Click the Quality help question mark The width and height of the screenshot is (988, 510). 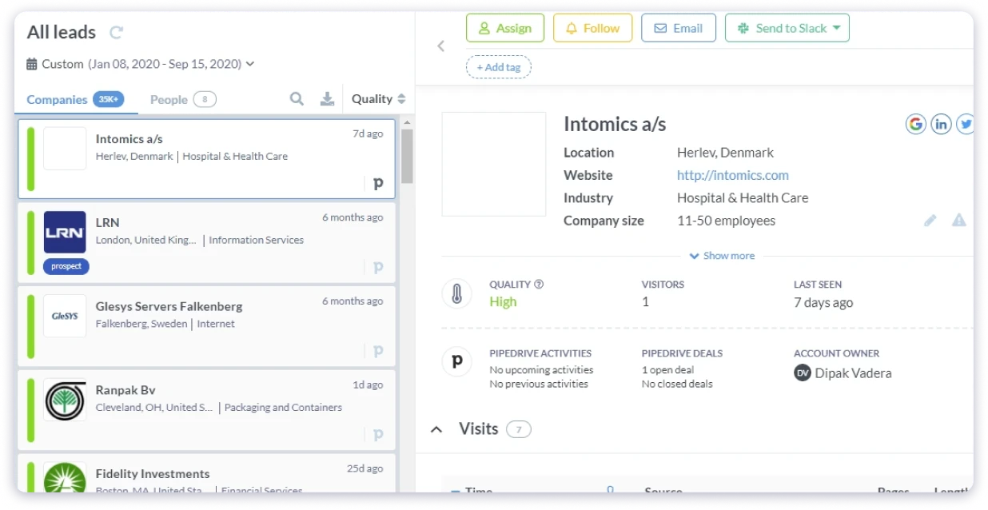pyautogui.click(x=539, y=284)
